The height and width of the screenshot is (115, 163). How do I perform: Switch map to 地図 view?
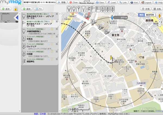(x=141, y=15)
